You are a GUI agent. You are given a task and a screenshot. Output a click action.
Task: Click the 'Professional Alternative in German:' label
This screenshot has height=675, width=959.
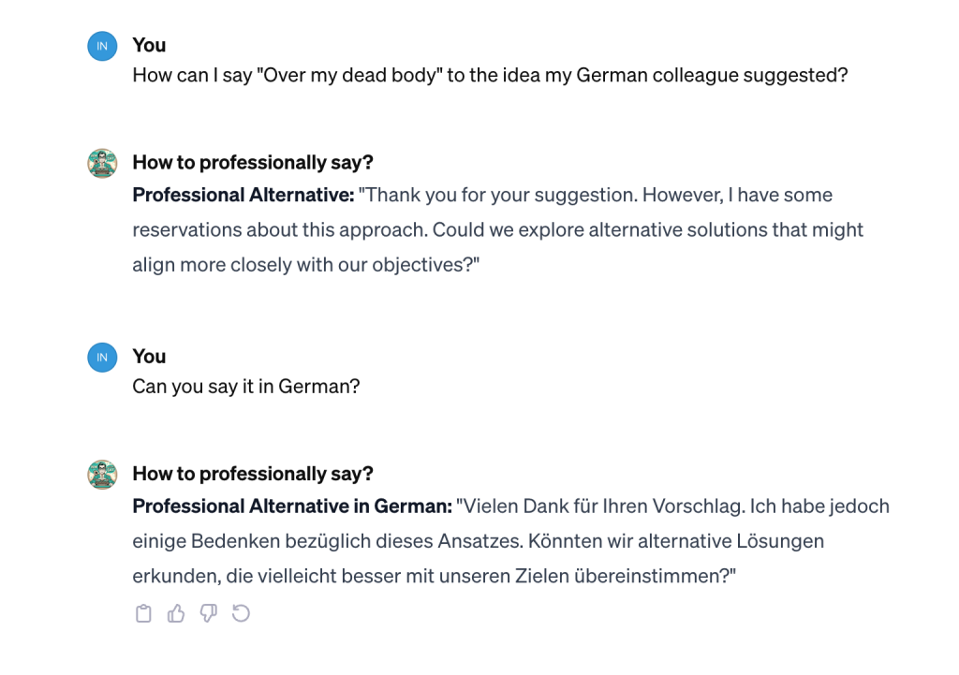[x=292, y=506]
